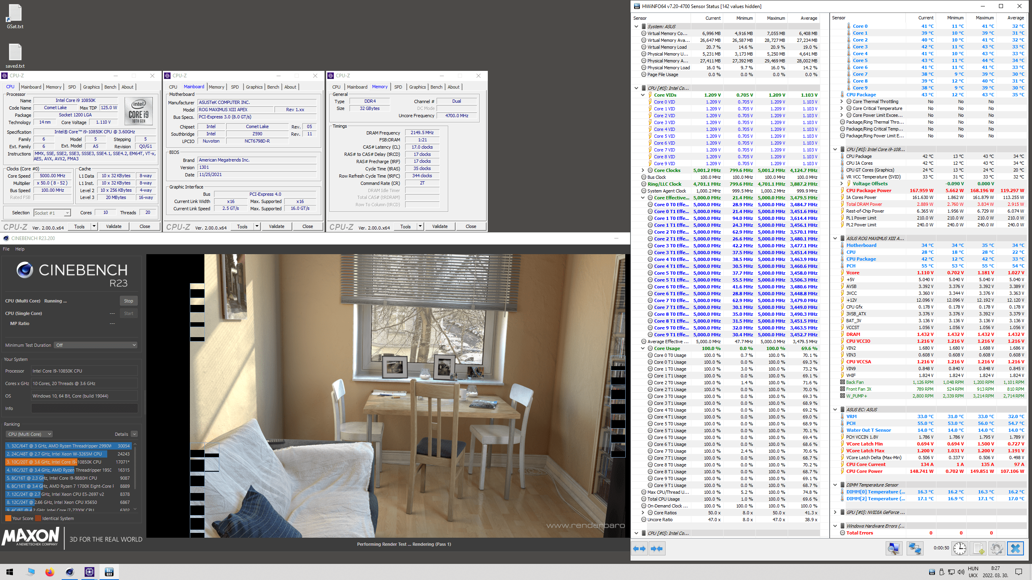Start HWiNFO logging with sheet-plus icon
This screenshot has width=1032, height=580.
978,549
